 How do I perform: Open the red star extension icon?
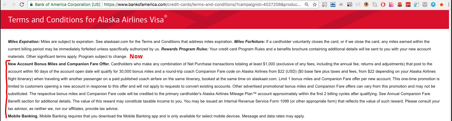point(442,4)
